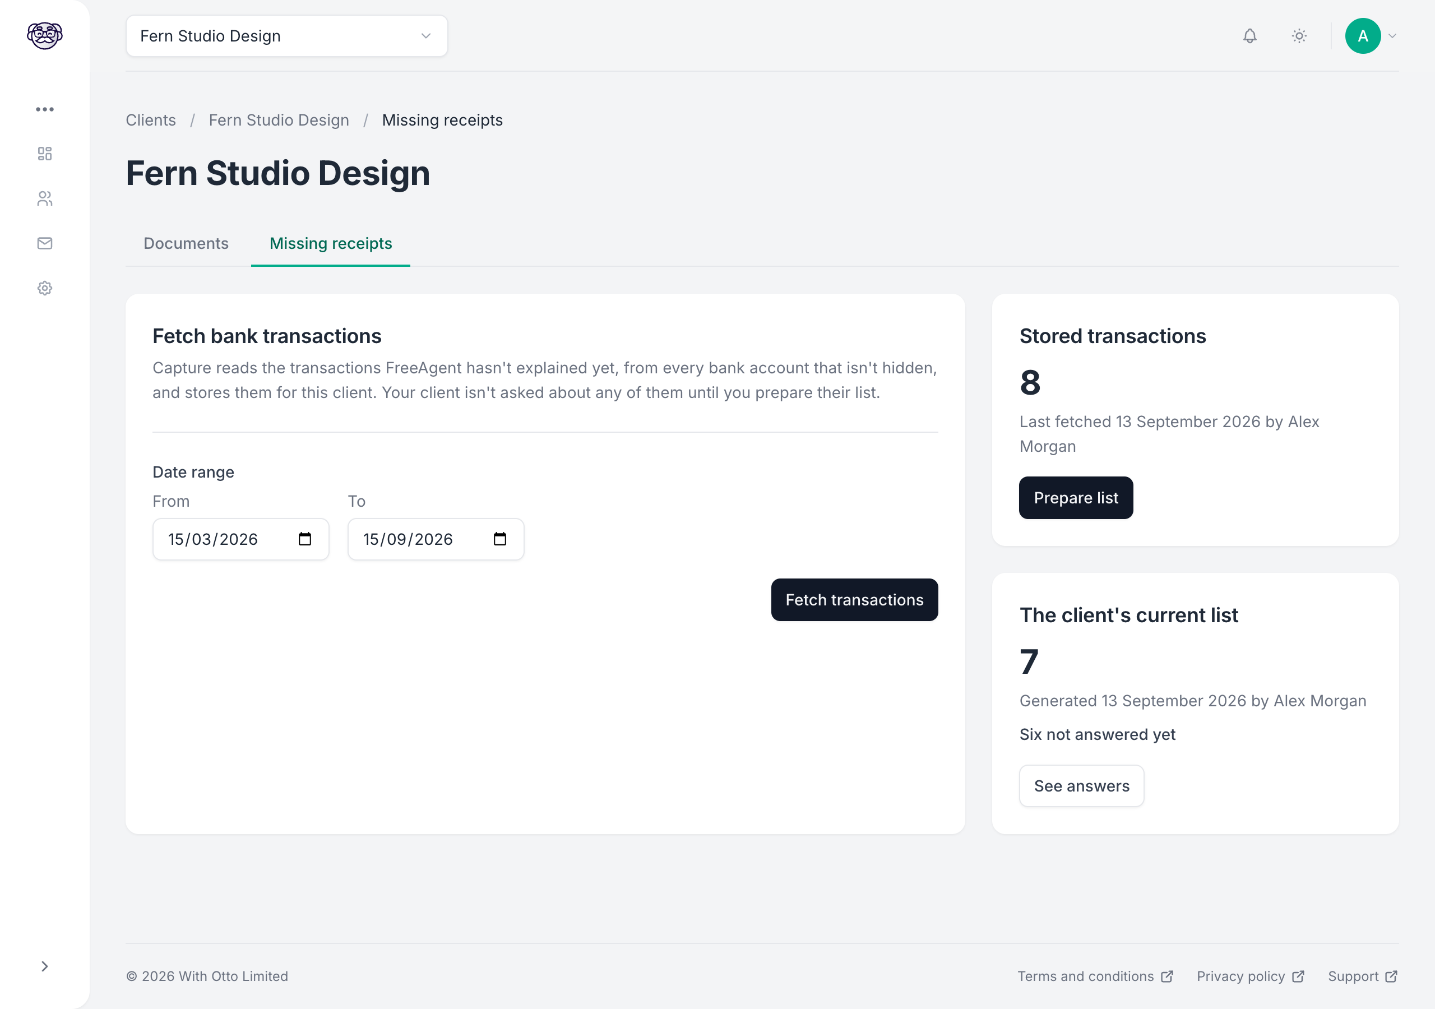Click the Fetch transactions button
Image resolution: width=1435 pixels, height=1009 pixels.
854,600
